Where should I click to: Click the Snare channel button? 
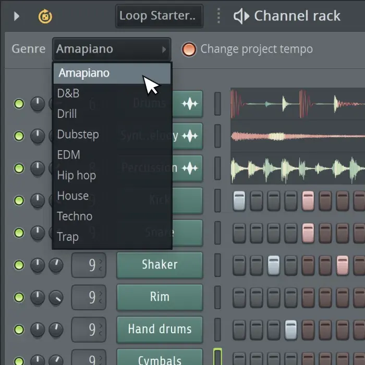[x=188, y=233]
